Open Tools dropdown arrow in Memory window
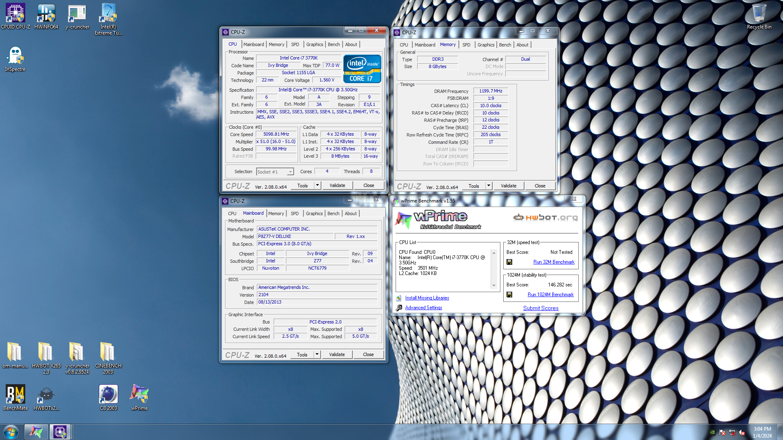This screenshot has height=440, width=783. coord(489,186)
